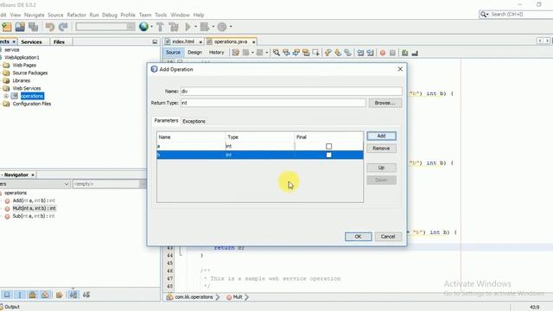
Task: Open the Navigate menu
Action: coord(35,16)
